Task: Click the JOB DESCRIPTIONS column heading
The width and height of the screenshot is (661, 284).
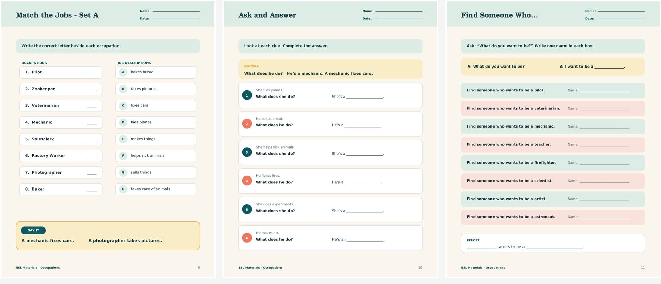Action: coord(134,63)
